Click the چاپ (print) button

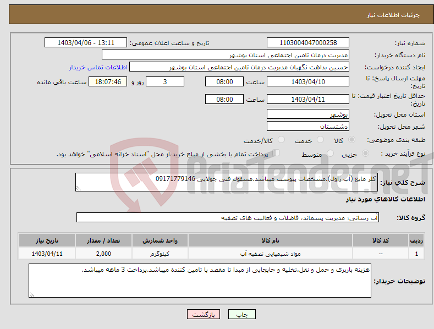(x=241, y=314)
